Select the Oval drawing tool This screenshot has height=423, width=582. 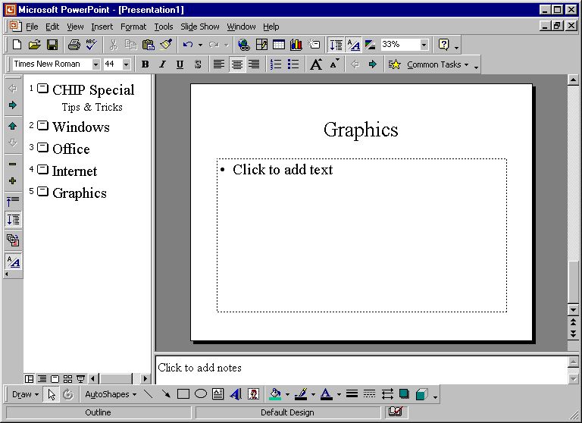pos(201,394)
